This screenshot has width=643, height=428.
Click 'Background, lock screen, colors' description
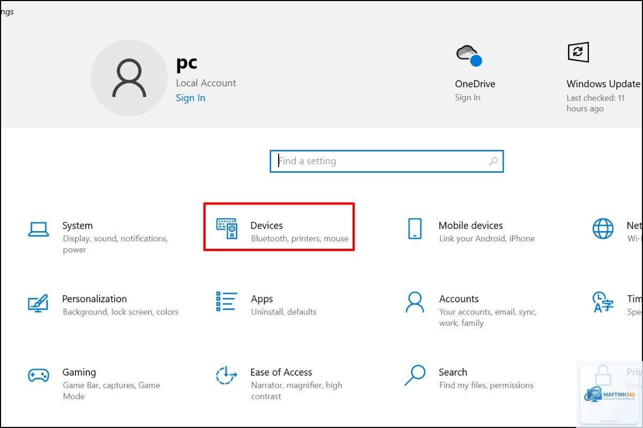pyautogui.click(x=121, y=312)
